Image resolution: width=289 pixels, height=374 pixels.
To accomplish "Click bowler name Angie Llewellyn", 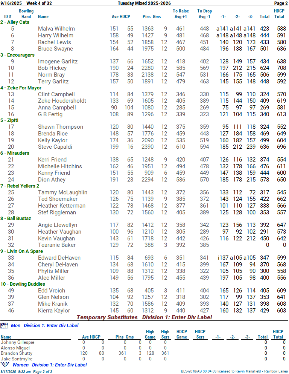I will [x=58, y=225].
